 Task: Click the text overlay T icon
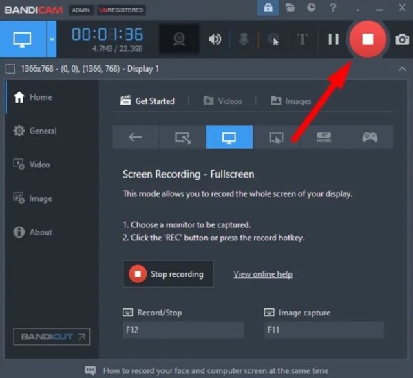point(301,40)
